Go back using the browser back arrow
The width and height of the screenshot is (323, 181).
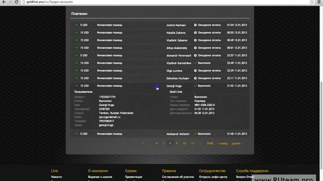[4, 2]
